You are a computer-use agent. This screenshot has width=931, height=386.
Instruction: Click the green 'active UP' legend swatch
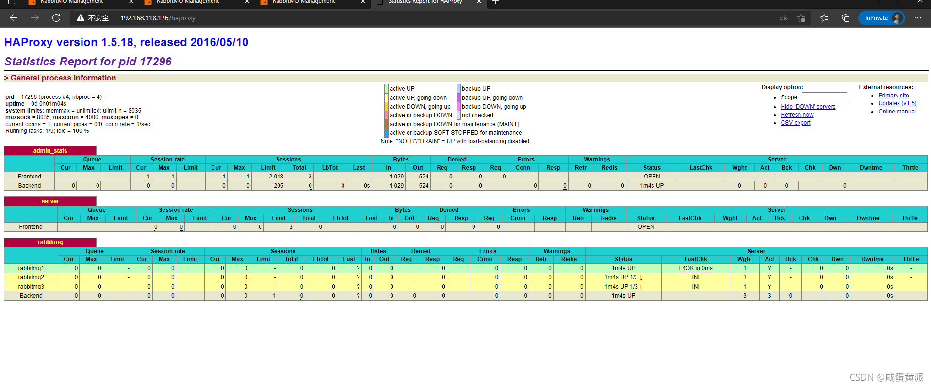point(386,89)
